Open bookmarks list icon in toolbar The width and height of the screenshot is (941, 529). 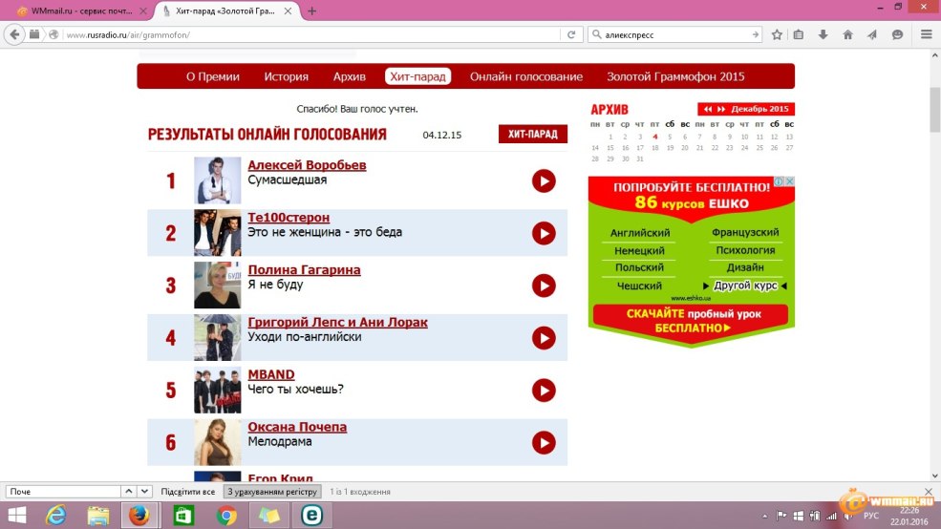(x=798, y=34)
